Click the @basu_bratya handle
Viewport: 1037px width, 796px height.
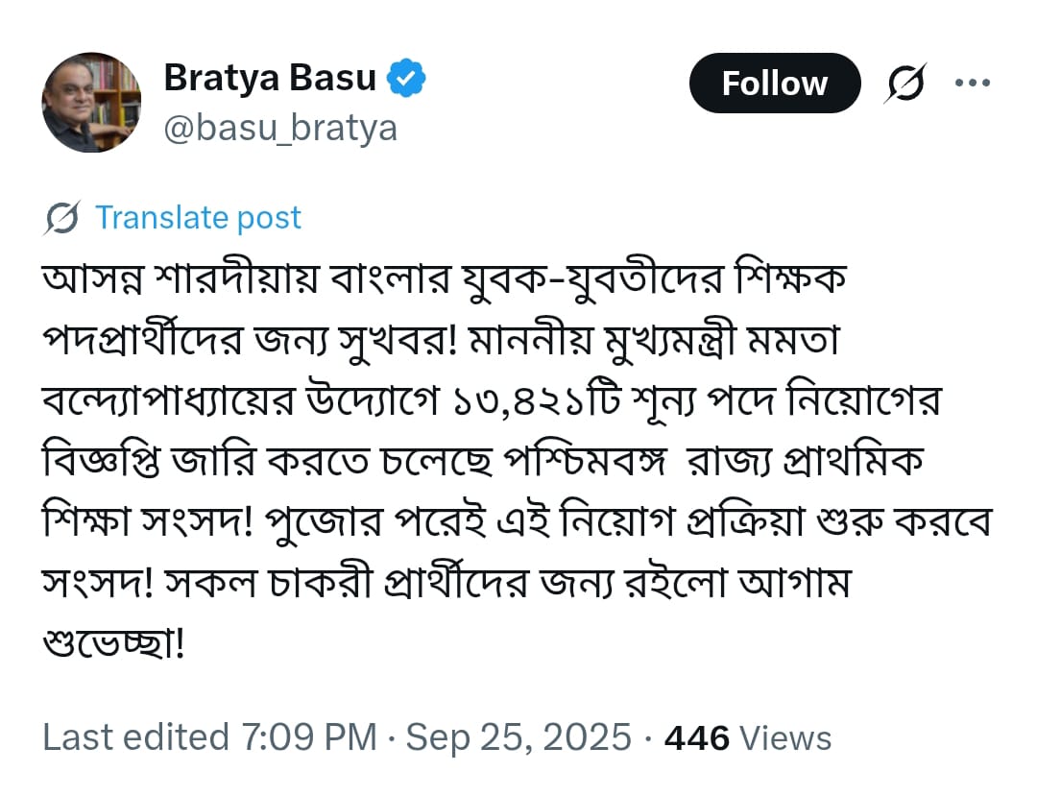(280, 128)
